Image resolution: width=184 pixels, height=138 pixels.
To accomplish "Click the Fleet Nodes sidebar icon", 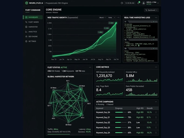I will (x=26, y=22).
